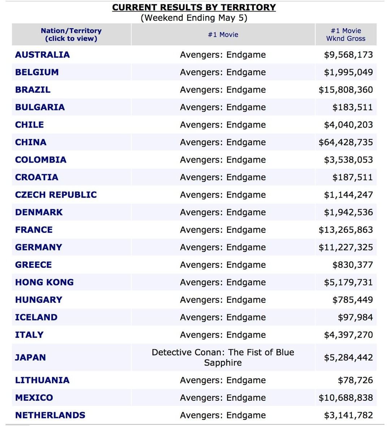Viewport: 390px width, 426px height.
Task: View the CROATIA territory page
Action: point(36,177)
